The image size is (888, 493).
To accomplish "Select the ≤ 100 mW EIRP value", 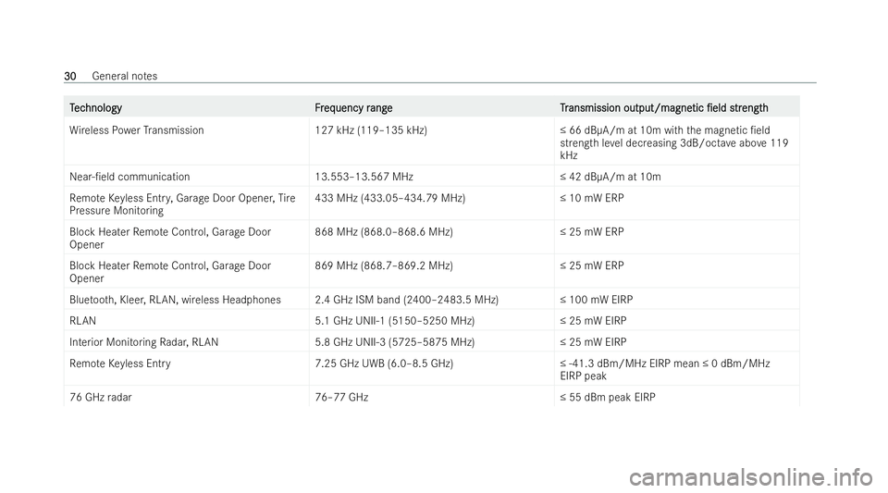I will pos(597,300).
